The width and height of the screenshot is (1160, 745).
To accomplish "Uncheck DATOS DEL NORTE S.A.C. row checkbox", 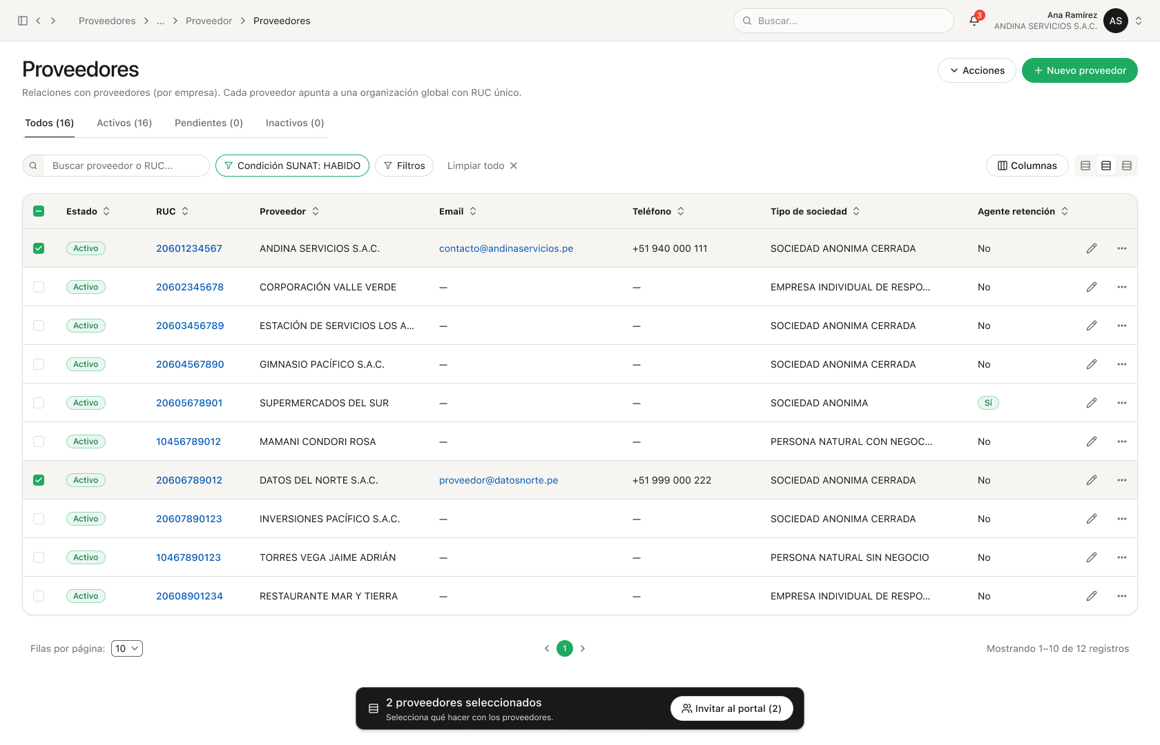I will click(39, 480).
